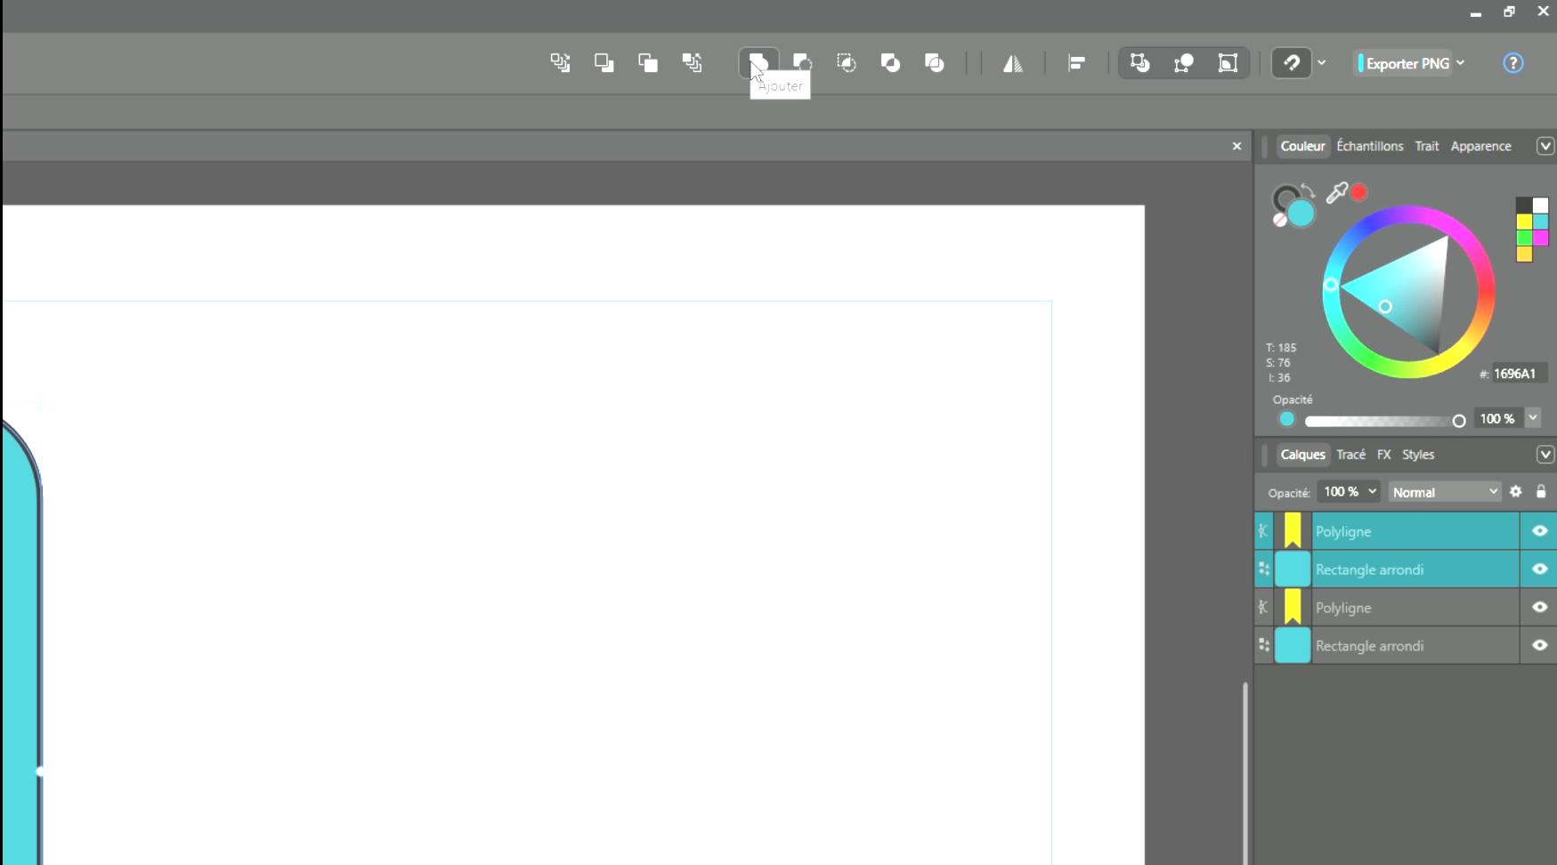Pick the magenta recent color swatch
The image size is (1557, 865).
[1540, 238]
